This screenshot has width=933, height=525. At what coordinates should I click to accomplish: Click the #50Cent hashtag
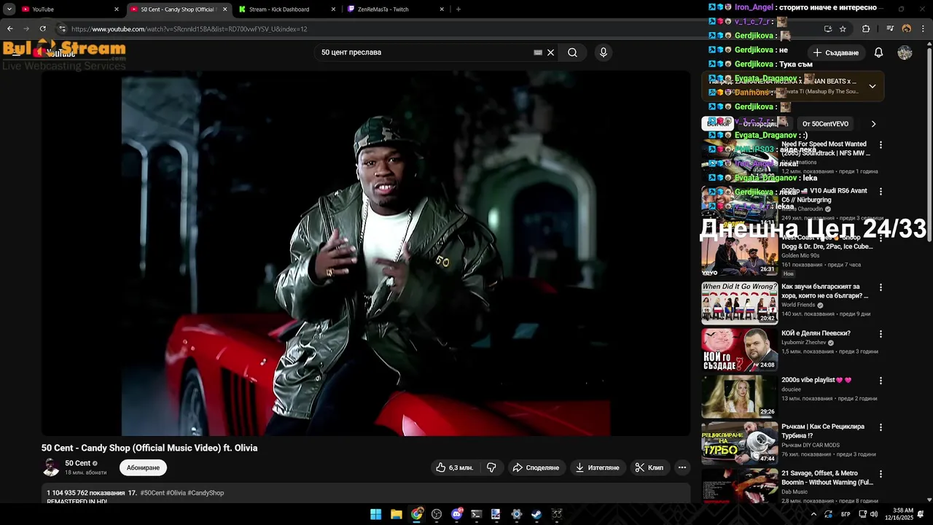pos(152,493)
